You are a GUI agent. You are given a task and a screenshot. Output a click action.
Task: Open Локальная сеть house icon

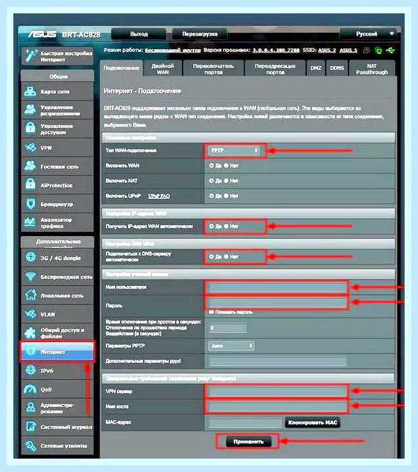point(31,295)
